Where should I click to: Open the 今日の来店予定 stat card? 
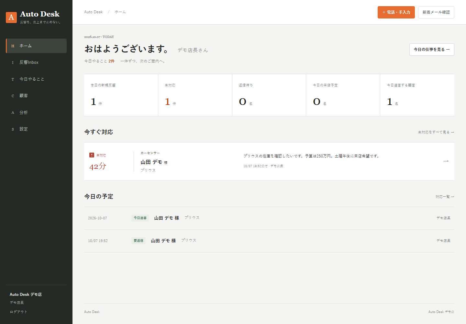pyautogui.click(x=343, y=95)
